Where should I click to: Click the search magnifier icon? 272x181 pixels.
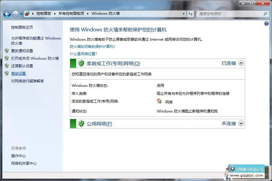click(265, 14)
